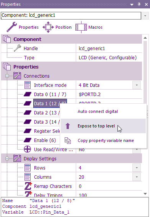Click the Handle wrench icon
Image resolution: width=150 pixels, height=217 pixels.
click(18, 48)
